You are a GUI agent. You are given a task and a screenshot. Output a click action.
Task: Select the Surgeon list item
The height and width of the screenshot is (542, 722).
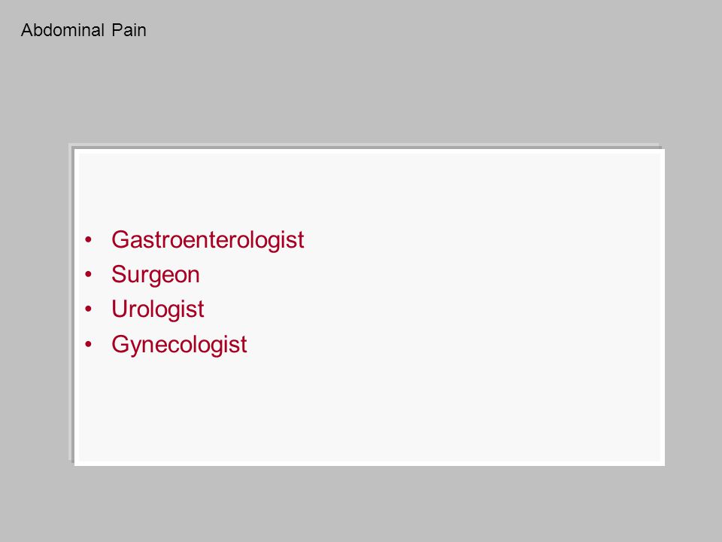tap(156, 276)
